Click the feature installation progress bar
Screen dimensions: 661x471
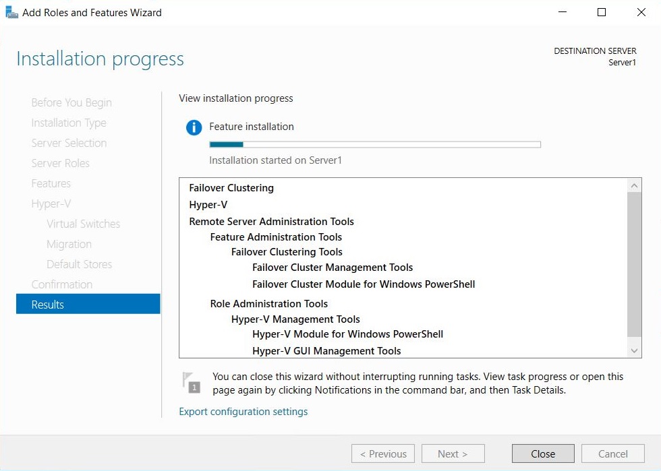(x=375, y=144)
